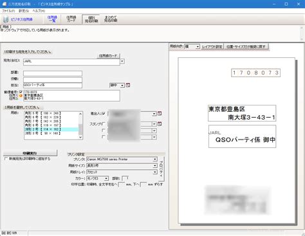This screenshot has height=236, width=305.
Task: Click the 宛先(会社) field containing JARL
Action: pos(71,62)
